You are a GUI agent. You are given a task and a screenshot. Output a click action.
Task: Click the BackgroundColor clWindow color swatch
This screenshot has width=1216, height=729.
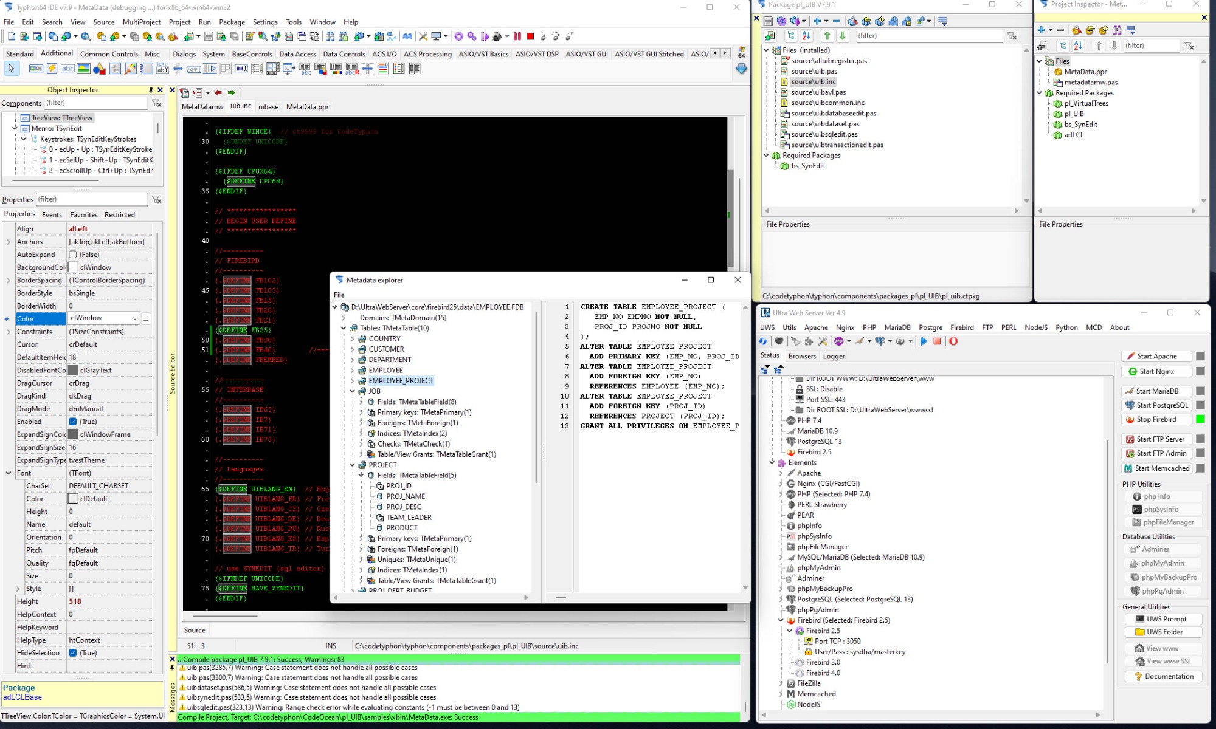point(73,267)
